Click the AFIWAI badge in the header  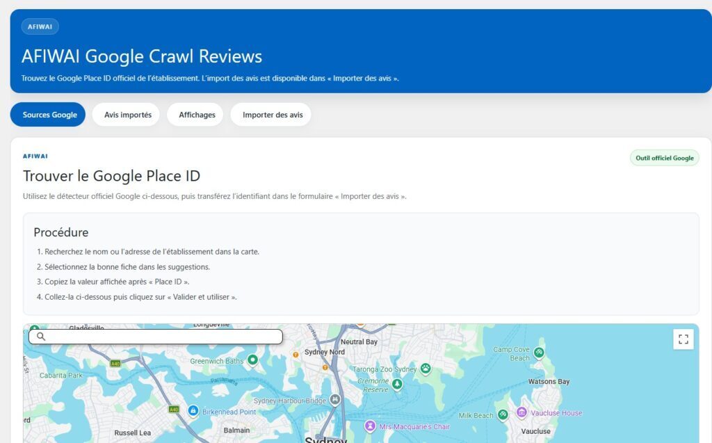tap(40, 26)
